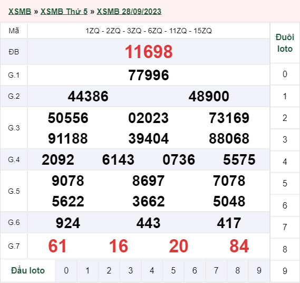Select tail loto digit 2 in Đuôi loto column
Screen dimensions: 300x283
[x=285, y=118]
